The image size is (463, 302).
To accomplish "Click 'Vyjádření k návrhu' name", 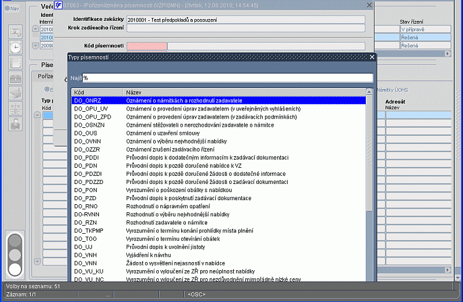I will 148,255.
